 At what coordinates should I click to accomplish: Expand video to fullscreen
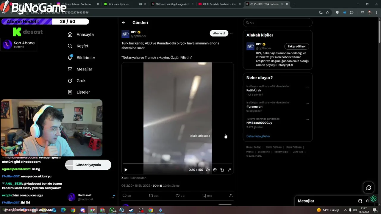pos(229,170)
